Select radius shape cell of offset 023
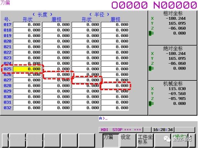The height and width of the screenshot is (148, 198). tap(86, 58)
